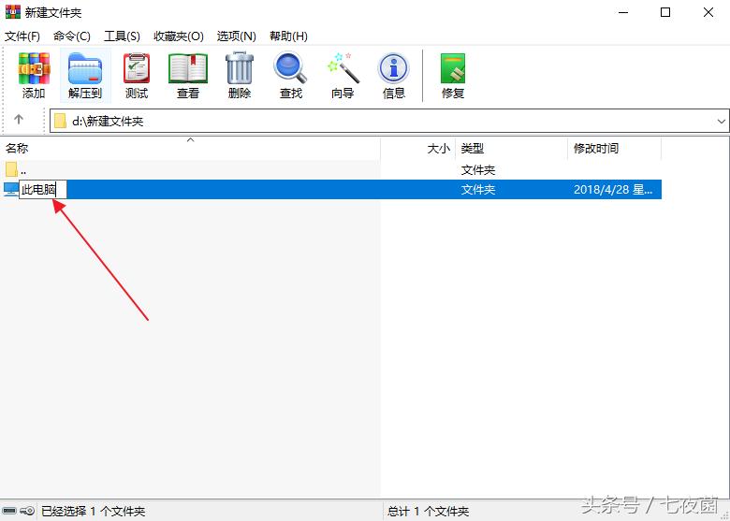Viewport: 730px width, 521px height.
Task: Sort by Size (大小) column header
Action: [x=418, y=149]
